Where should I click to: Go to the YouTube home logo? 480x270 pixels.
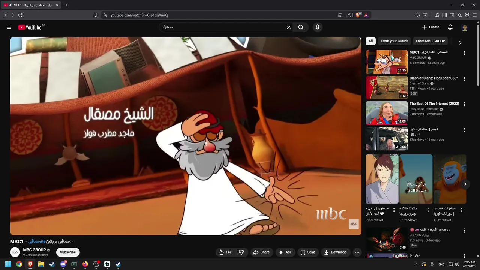[30, 27]
